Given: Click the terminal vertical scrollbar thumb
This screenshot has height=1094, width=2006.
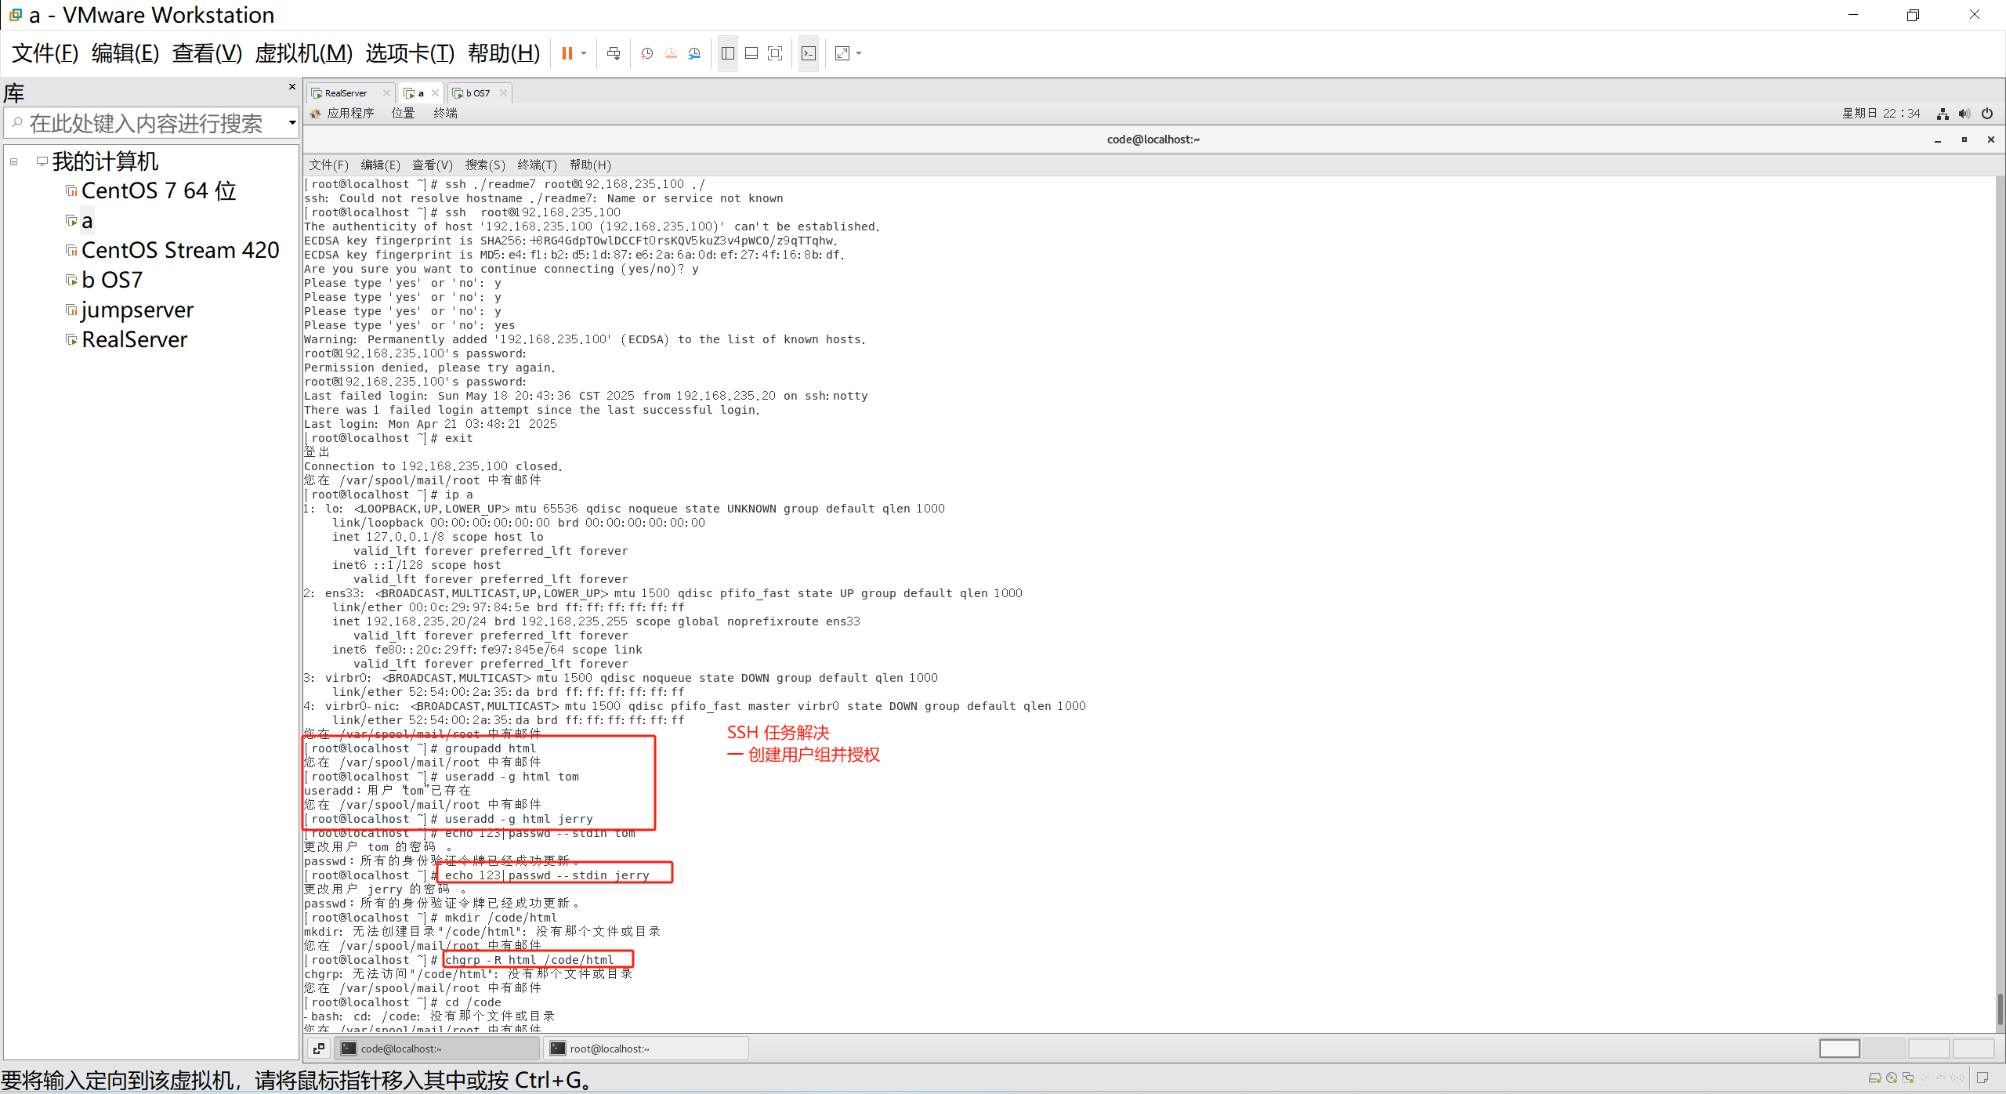Looking at the screenshot, I should tap(1999, 1011).
